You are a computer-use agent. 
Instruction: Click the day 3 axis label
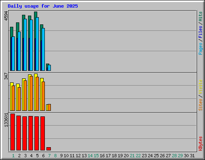(25, 156)
